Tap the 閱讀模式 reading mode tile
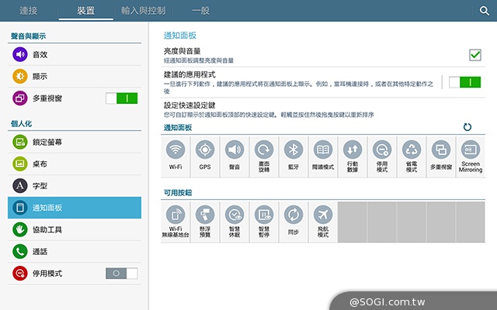Viewport: 497px width, 310px height. click(322, 155)
